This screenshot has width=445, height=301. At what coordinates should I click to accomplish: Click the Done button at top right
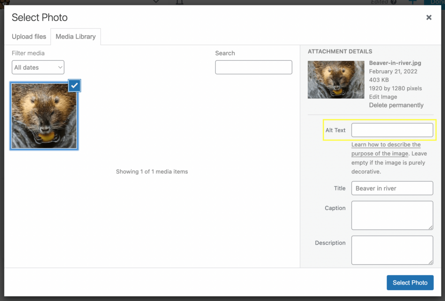pyautogui.click(x=437, y=2)
